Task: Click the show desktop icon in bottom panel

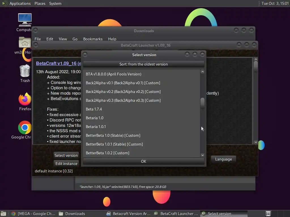Action: coord(3,214)
